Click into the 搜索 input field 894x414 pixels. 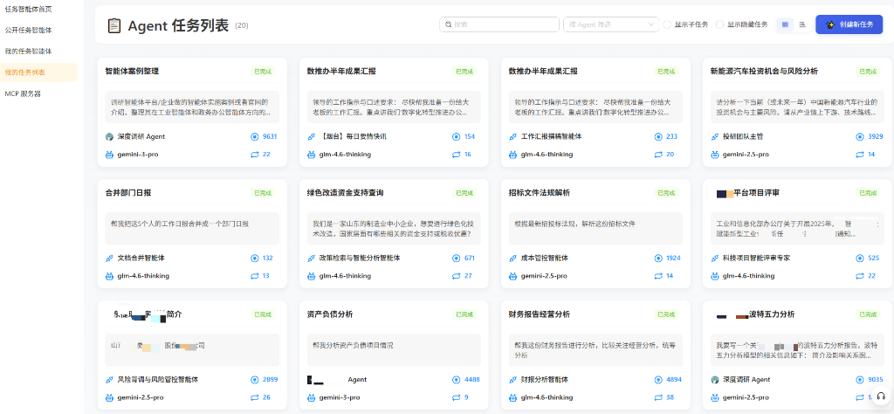(502, 24)
